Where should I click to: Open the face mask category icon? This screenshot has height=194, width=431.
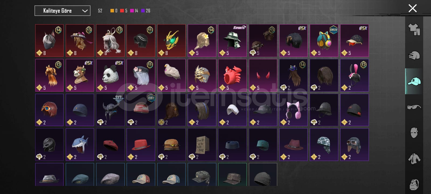pos(414,133)
